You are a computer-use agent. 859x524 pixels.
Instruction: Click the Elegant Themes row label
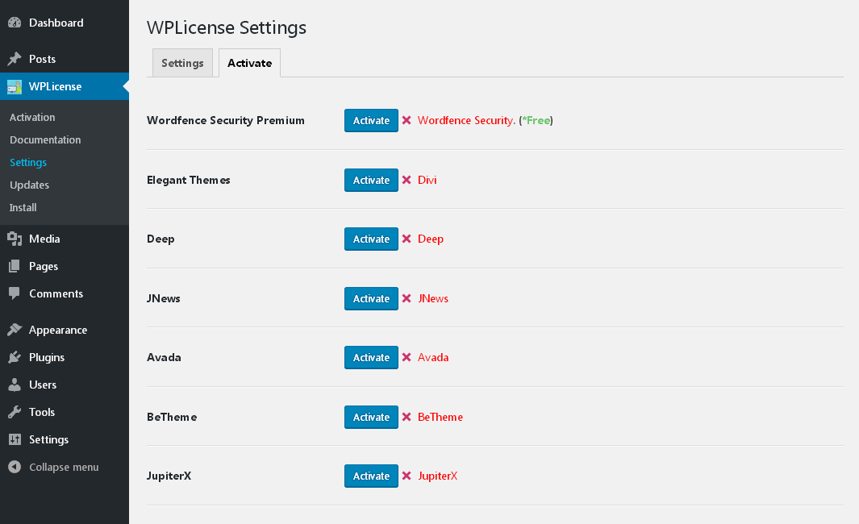189,180
